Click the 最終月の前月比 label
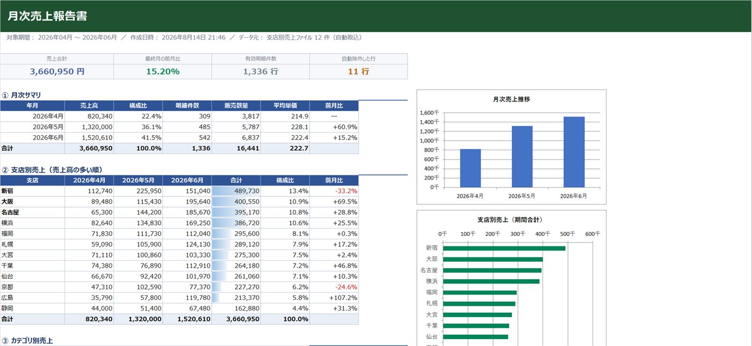The height and width of the screenshot is (346, 752). pos(162,58)
